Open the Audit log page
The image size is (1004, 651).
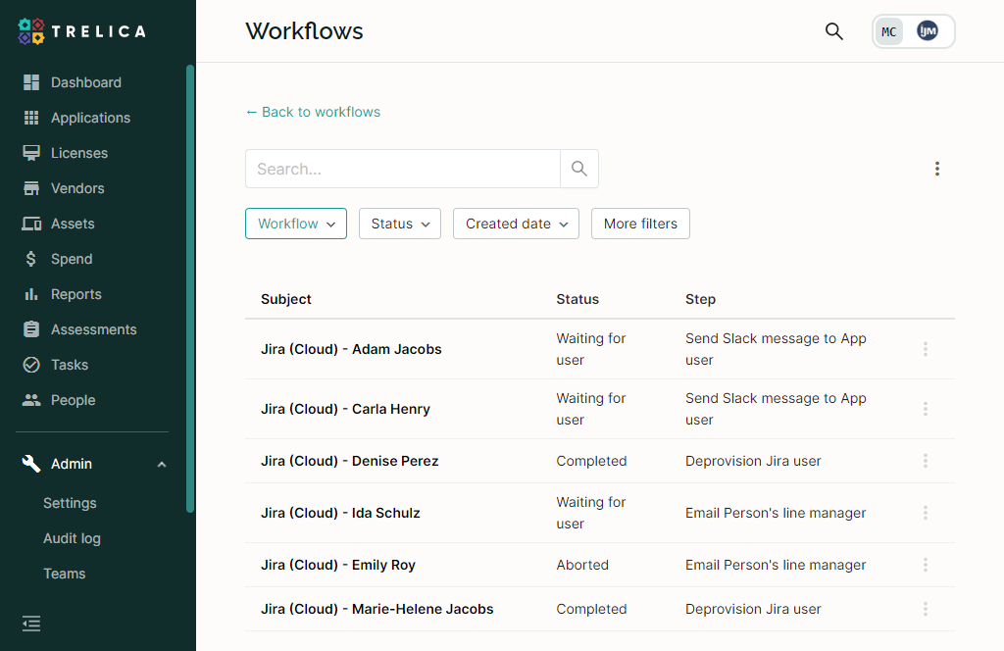point(72,538)
